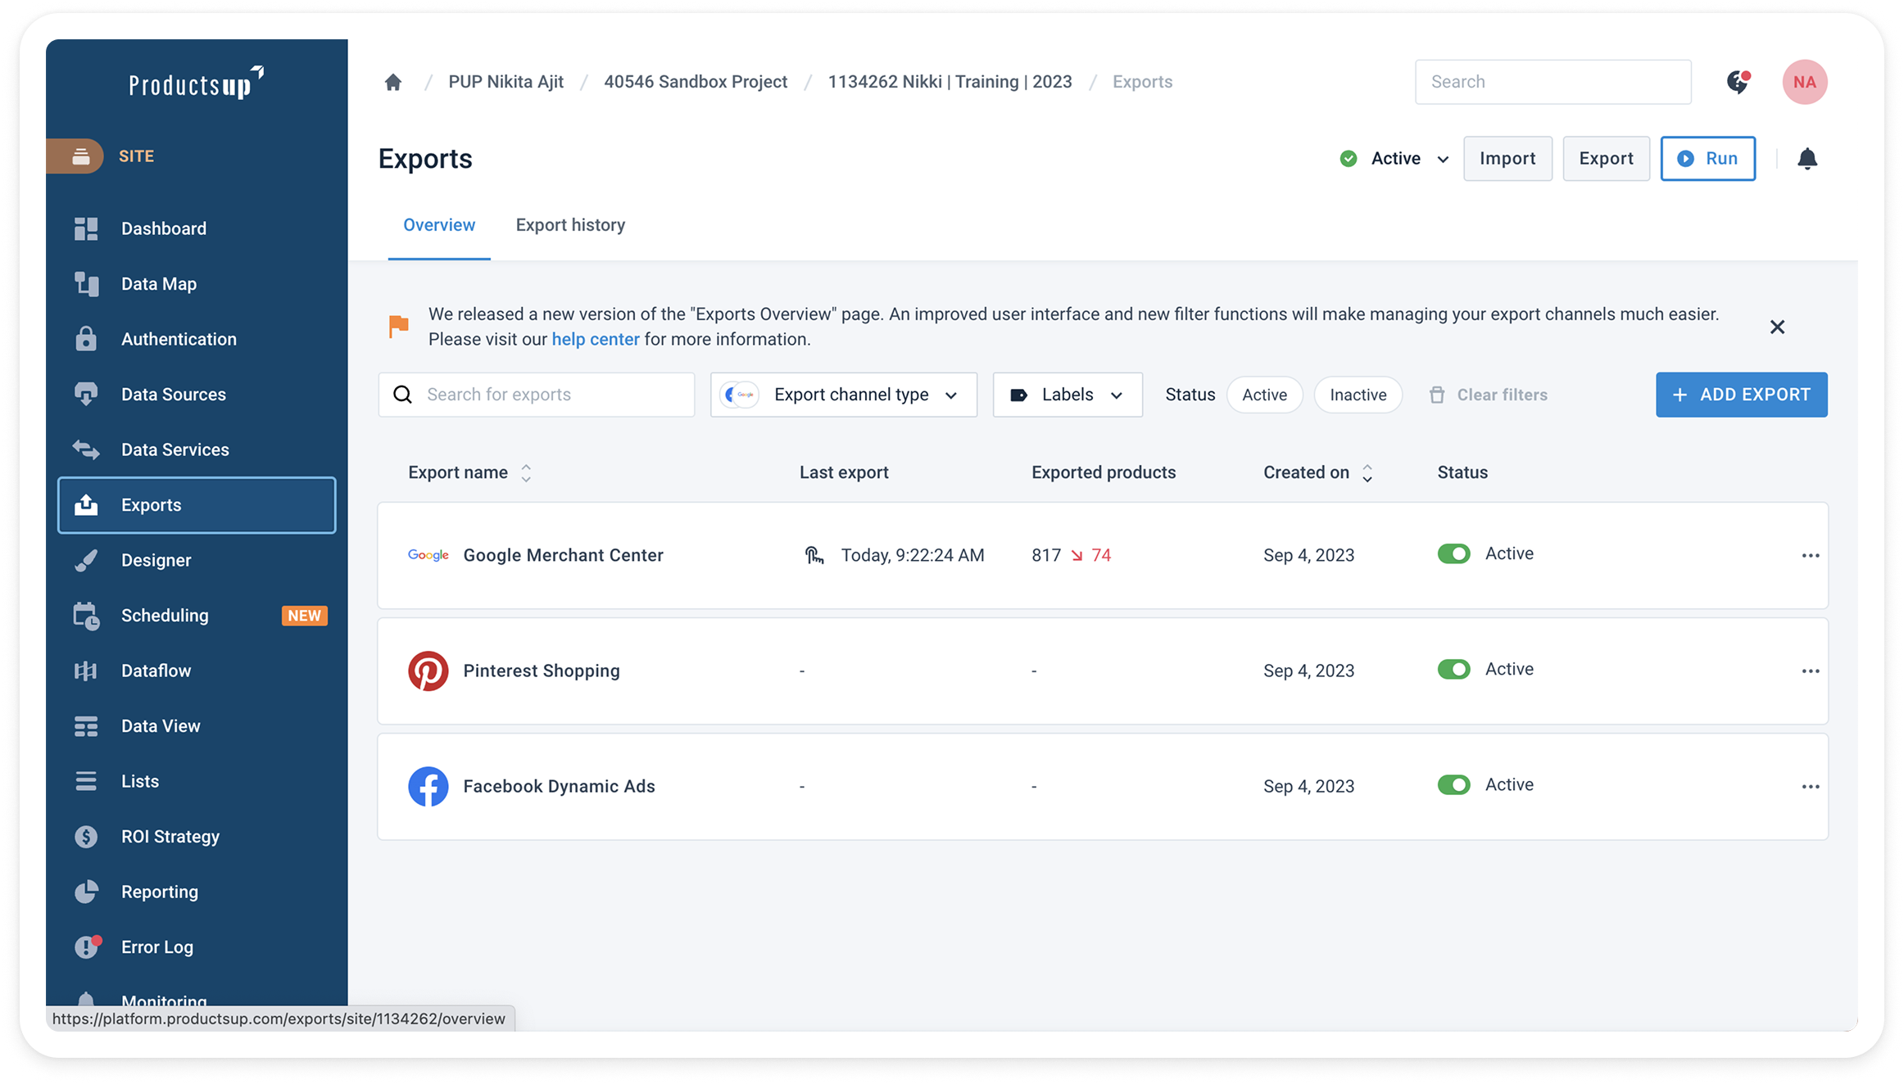The height and width of the screenshot is (1084, 1904).
Task: Open the Labels filter dropdown
Action: pyautogui.click(x=1068, y=395)
